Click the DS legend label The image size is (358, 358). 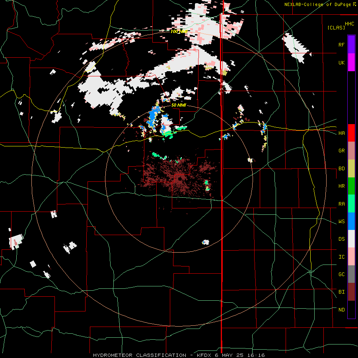pyautogui.click(x=342, y=239)
